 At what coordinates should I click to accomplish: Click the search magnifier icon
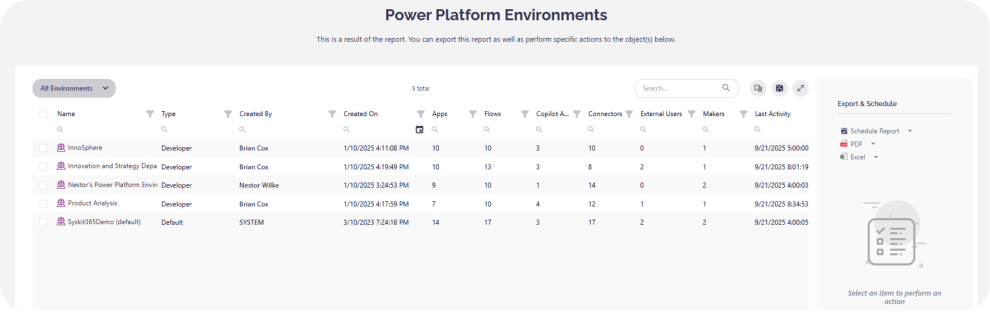(726, 88)
